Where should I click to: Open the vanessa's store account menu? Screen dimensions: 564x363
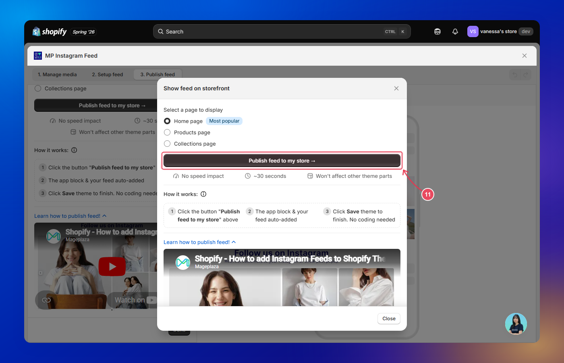pos(500,31)
